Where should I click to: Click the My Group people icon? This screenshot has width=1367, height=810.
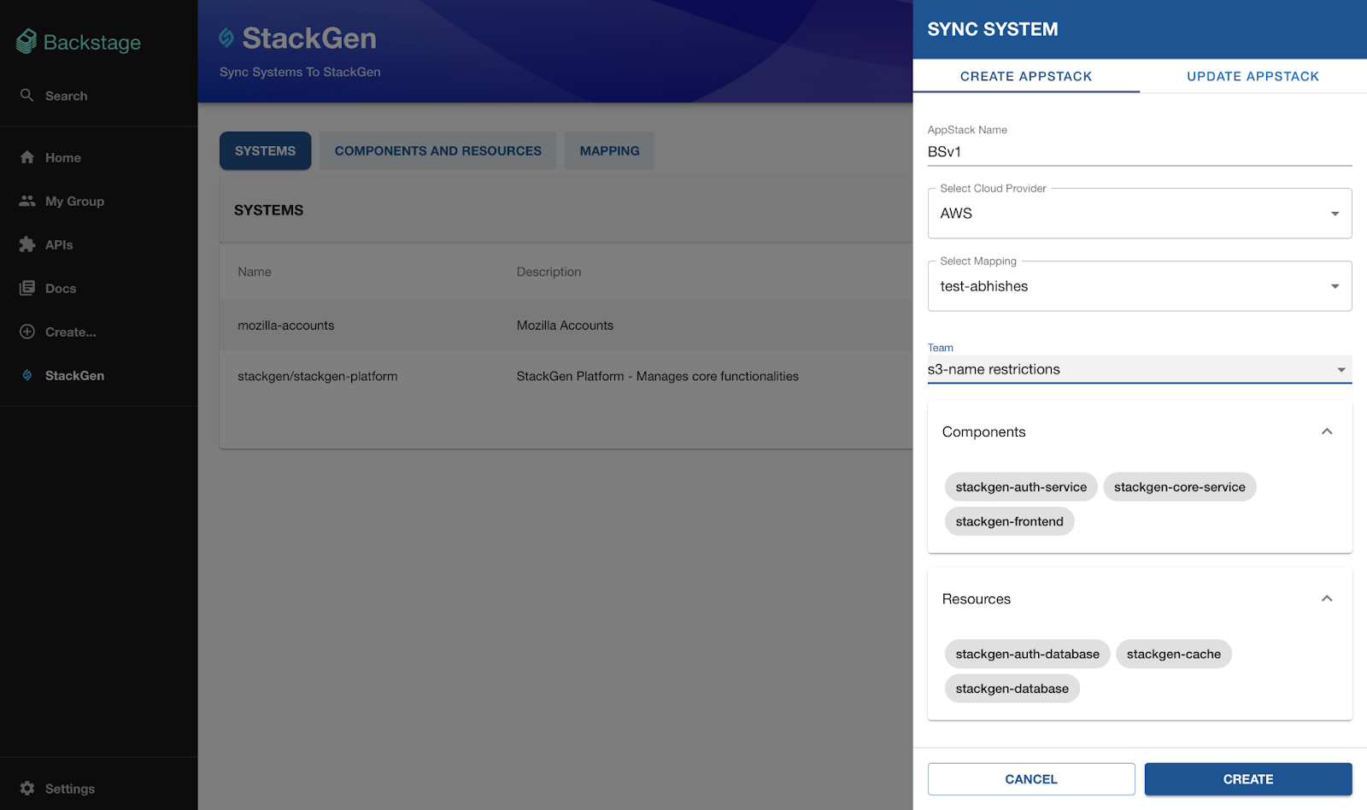coord(27,201)
